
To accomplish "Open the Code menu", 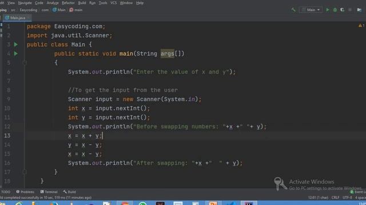I will click(x=39, y=3).
